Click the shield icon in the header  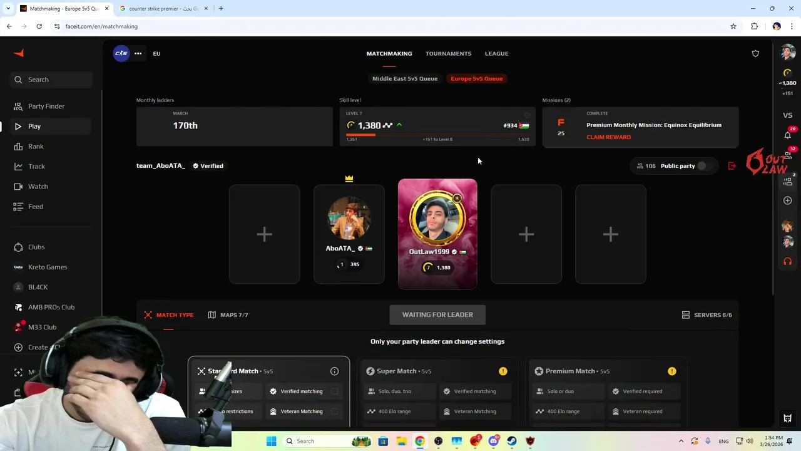[x=755, y=53]
